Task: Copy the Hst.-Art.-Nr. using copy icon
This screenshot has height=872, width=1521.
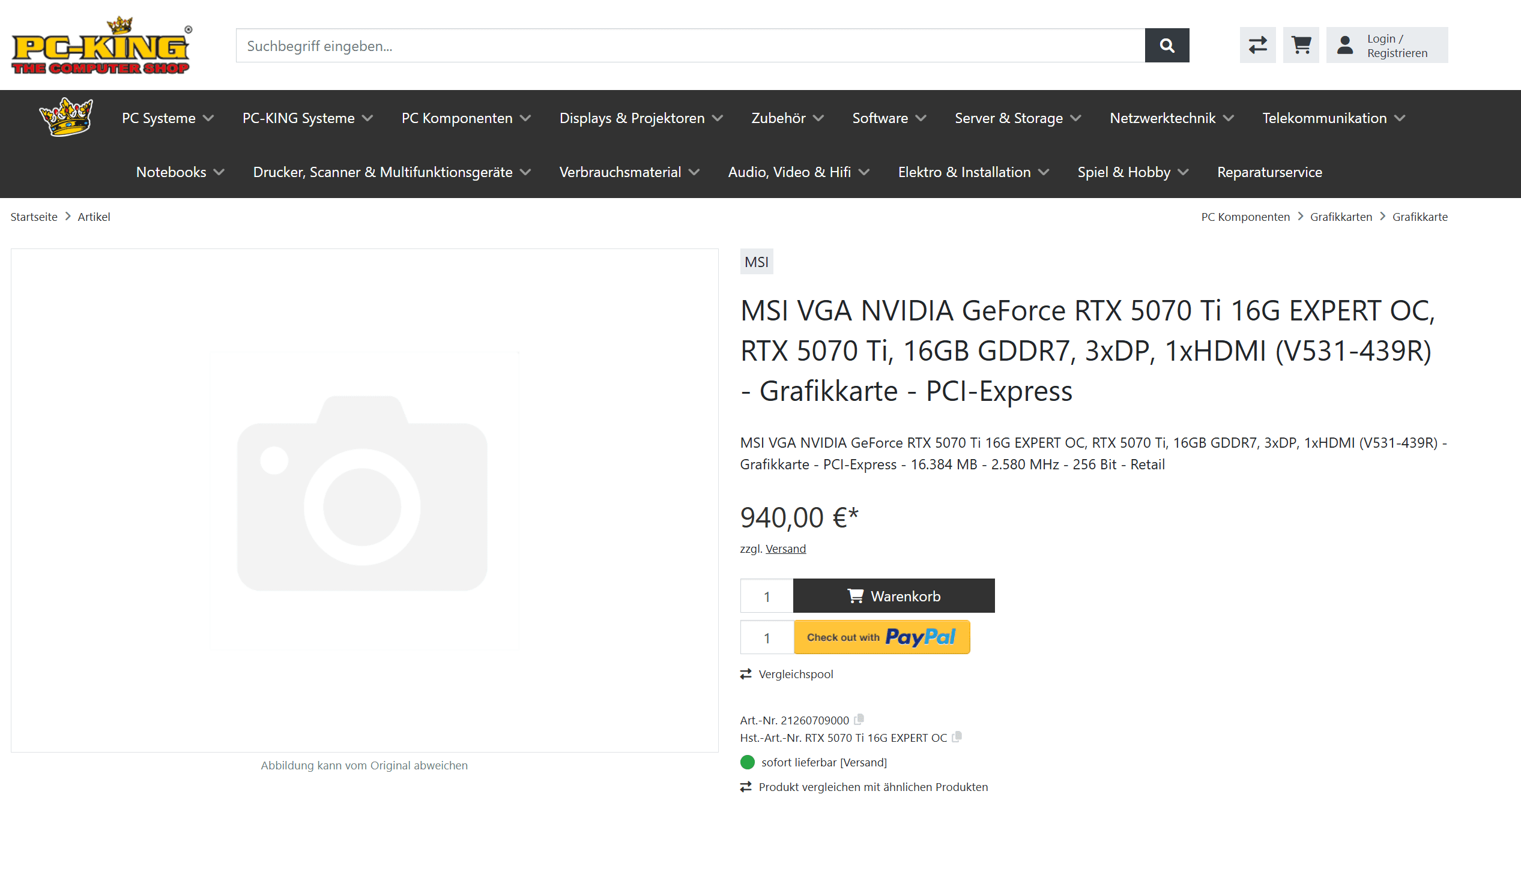Action: pos(957,736)
